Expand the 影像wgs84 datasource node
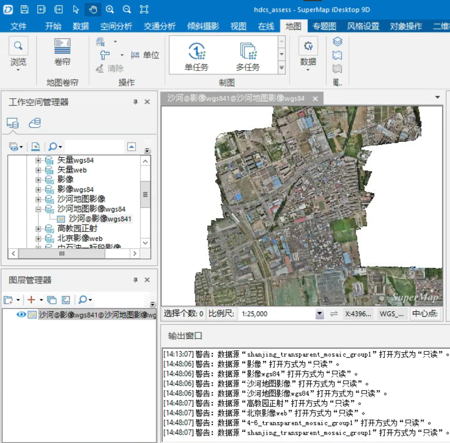The width and height of the screenshot is (450, 443). click(x=38, y=189)
